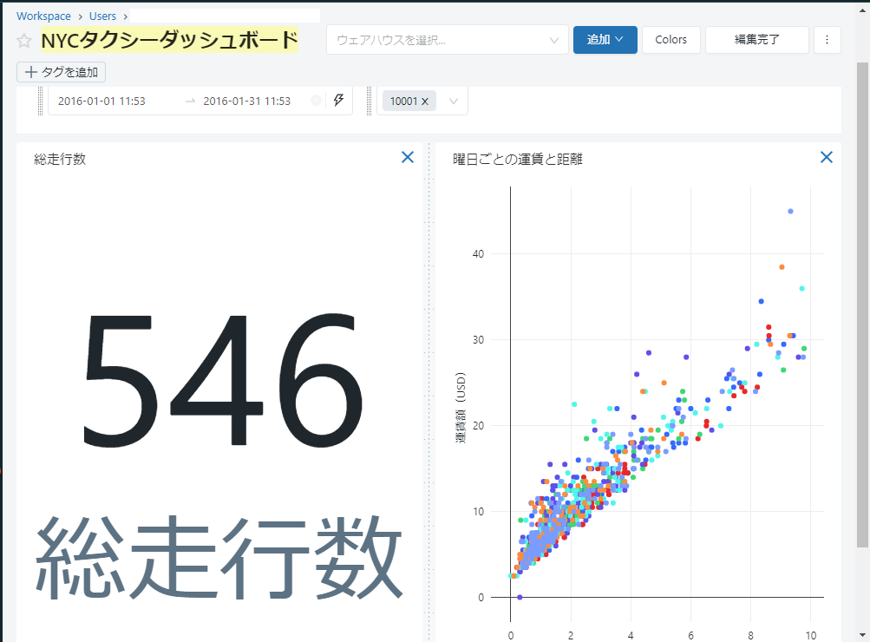Open the Users breadcrumb link
This screenshot has width=870, height=642.
[x=102, y=16]
